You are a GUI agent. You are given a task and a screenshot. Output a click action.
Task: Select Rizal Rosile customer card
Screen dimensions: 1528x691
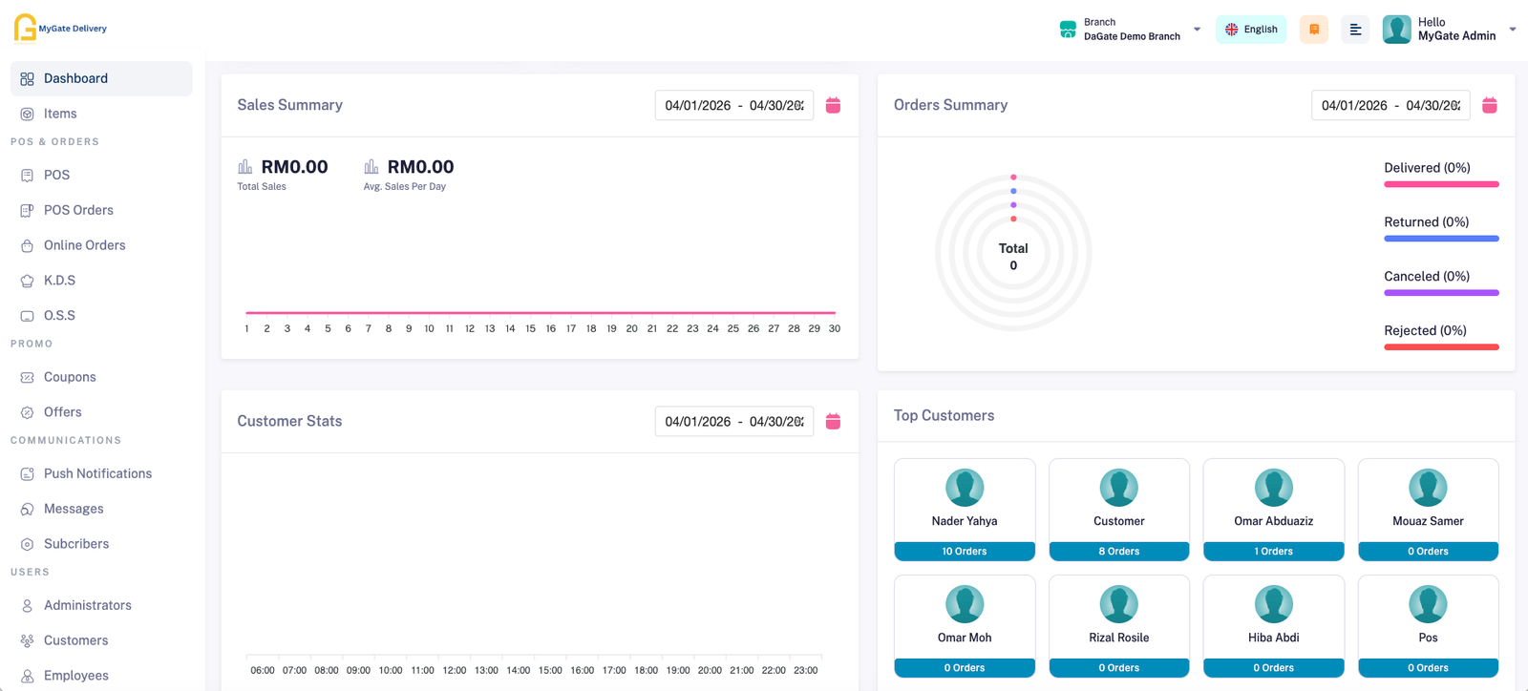pyautogui.click(x=1118, y=616)
